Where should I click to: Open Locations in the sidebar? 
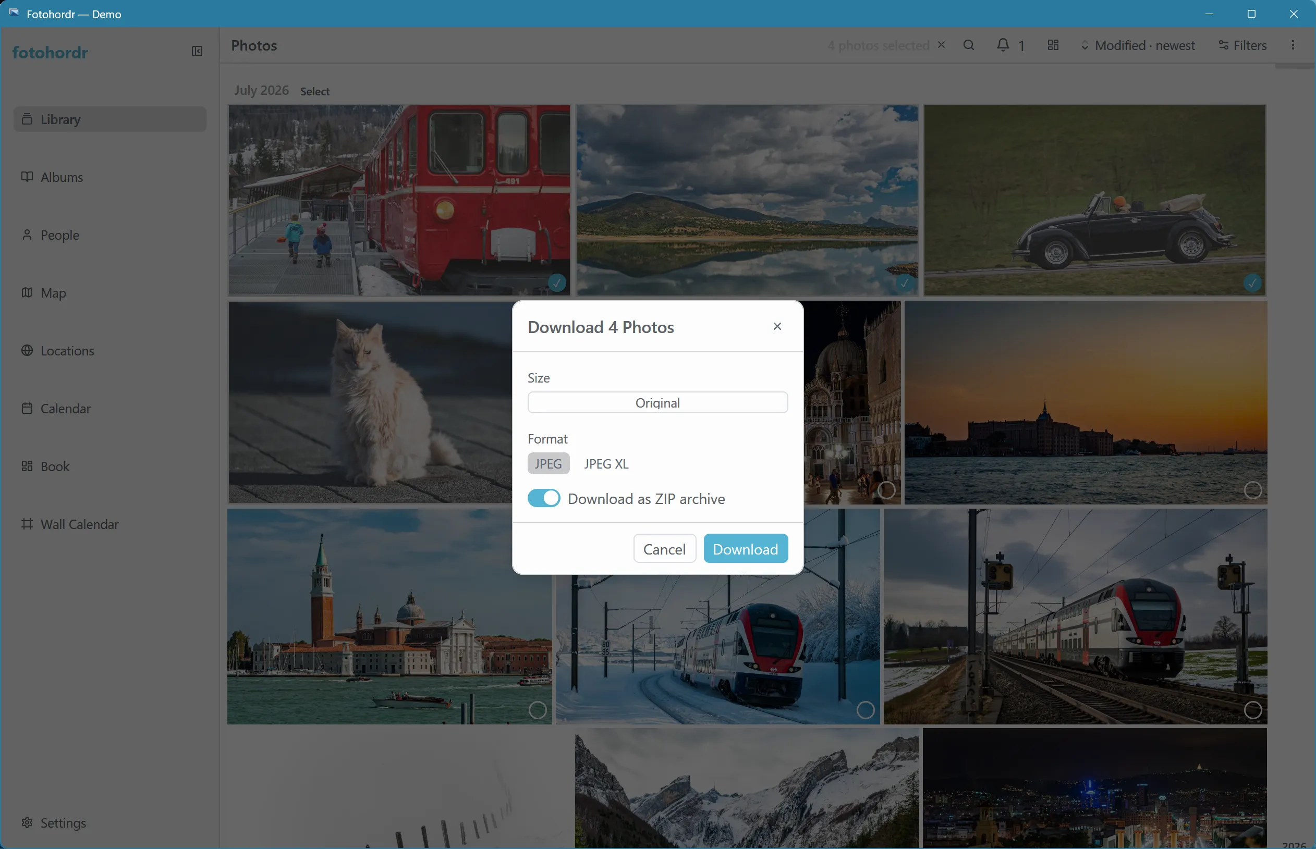[x=111, y=351]
